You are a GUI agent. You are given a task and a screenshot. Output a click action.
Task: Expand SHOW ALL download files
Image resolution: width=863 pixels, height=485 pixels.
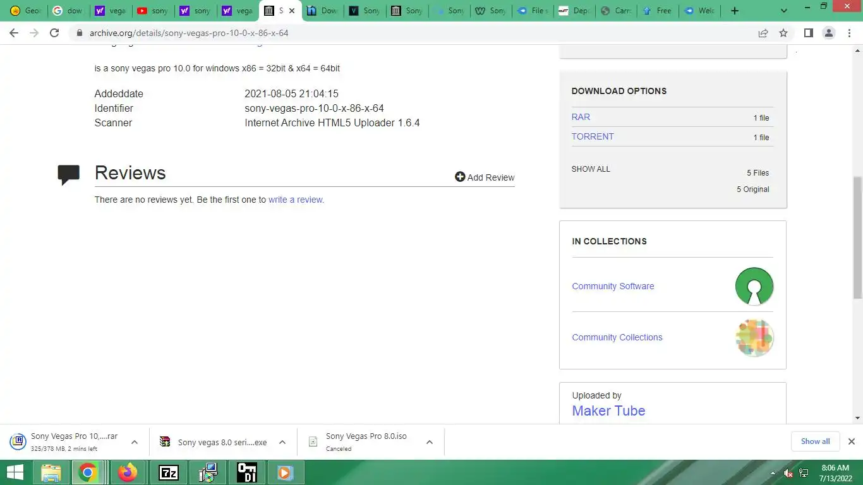(591, 169)
